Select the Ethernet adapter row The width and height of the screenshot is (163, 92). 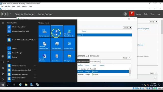tap(103, 72)
